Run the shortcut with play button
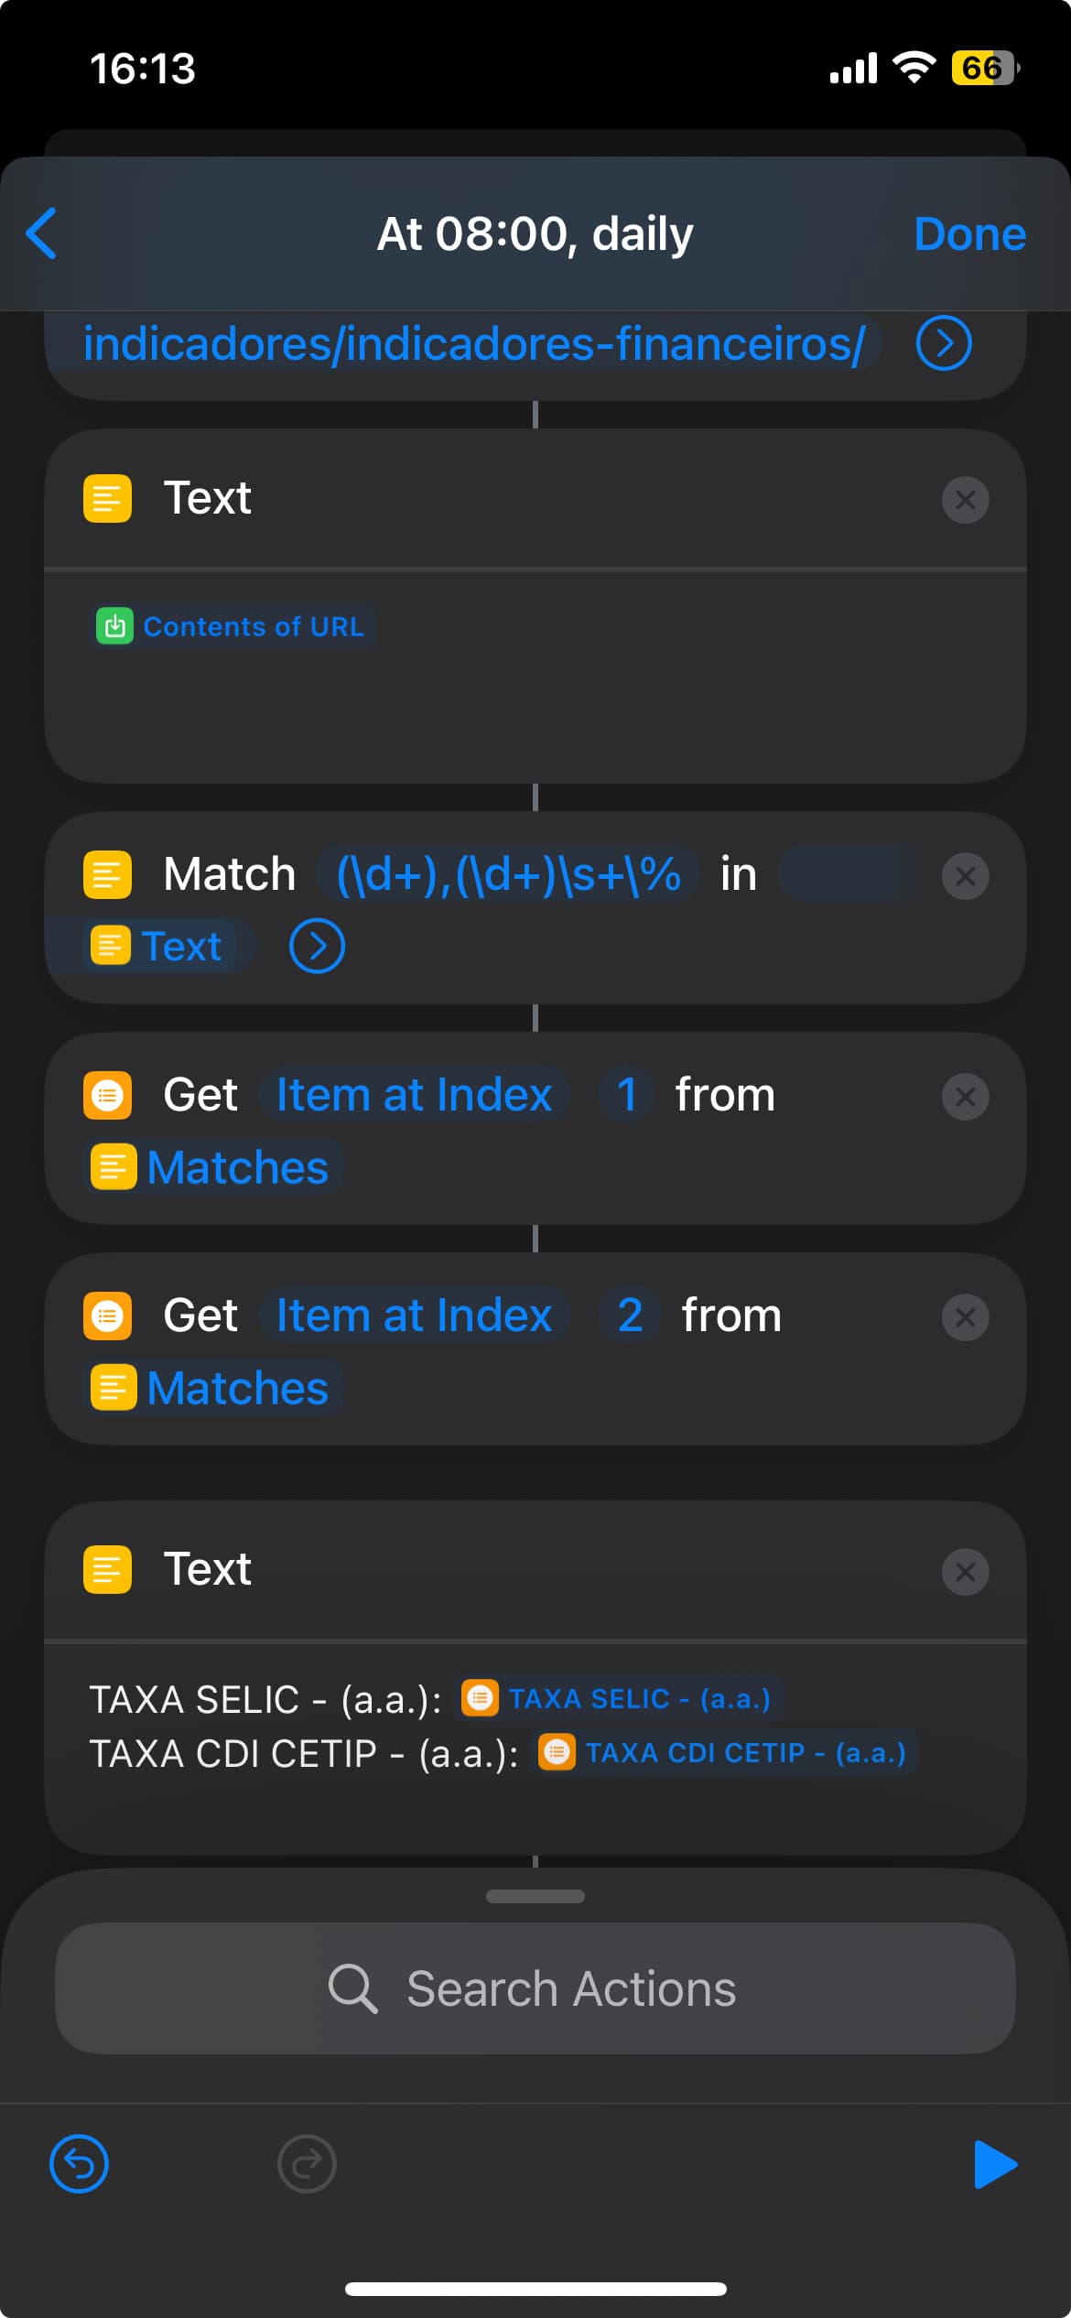Viewport: 1071px width, 2318px height. click(x=995, y=2164)
